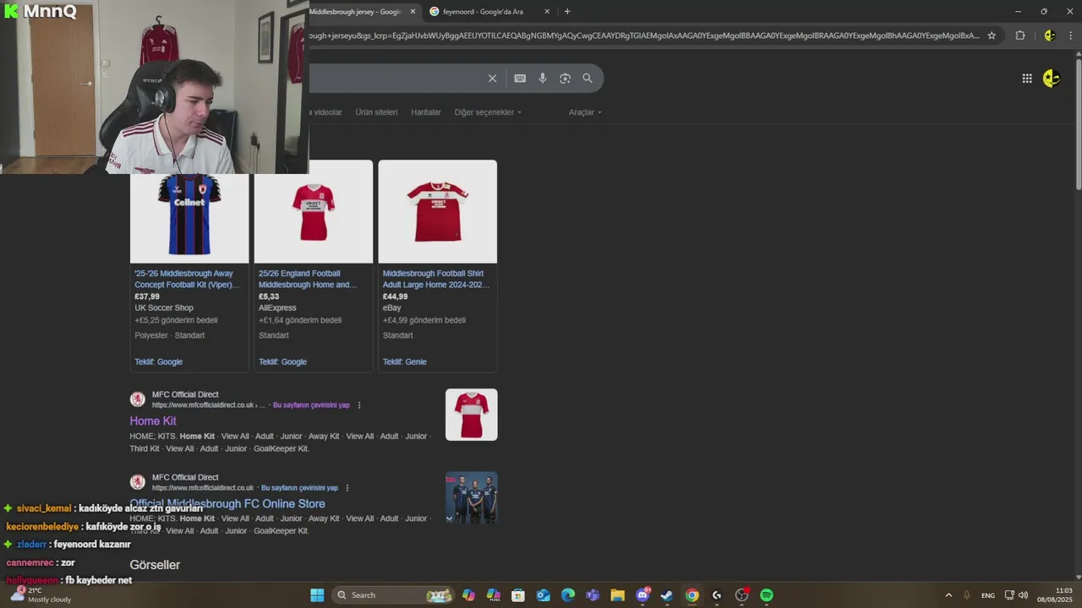Open Chrome profile avatar in toolbar
The width and height of the screenshot is (1082, 608).
click(x=1049, y=35)
